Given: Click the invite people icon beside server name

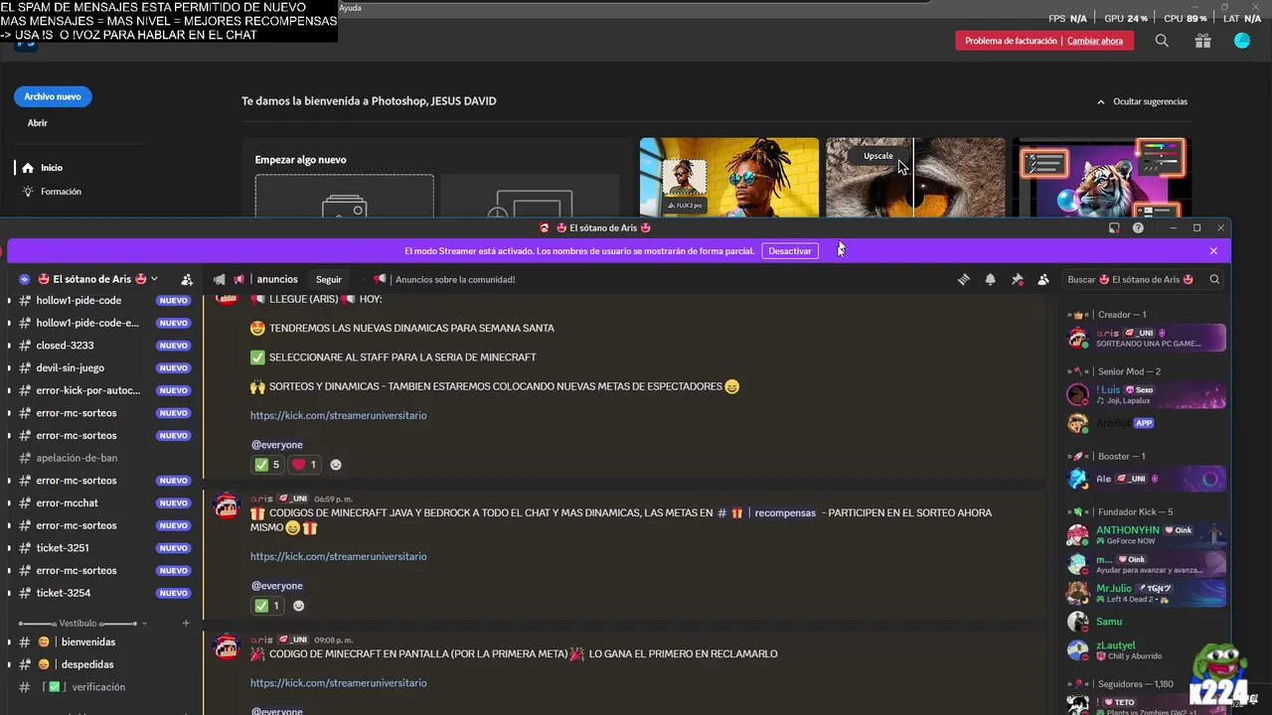Looking at the screenshot, I should pos(187,279).
